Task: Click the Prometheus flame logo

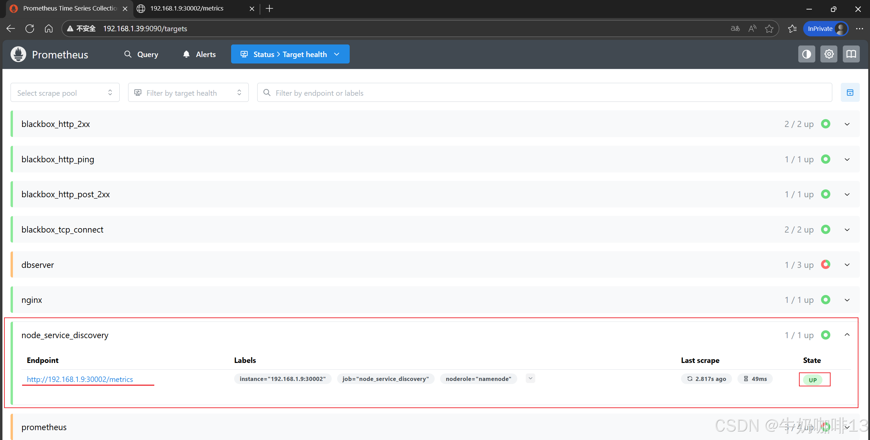Action: click(x=18, y=54)
